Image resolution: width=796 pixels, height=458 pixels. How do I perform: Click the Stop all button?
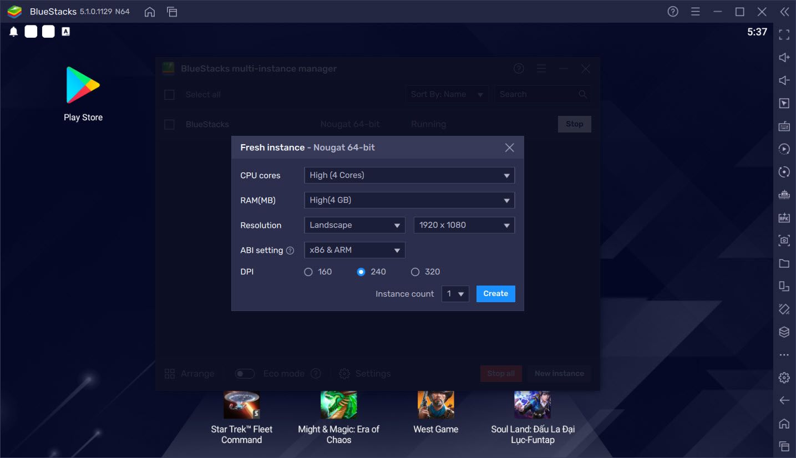pos(501,374)
